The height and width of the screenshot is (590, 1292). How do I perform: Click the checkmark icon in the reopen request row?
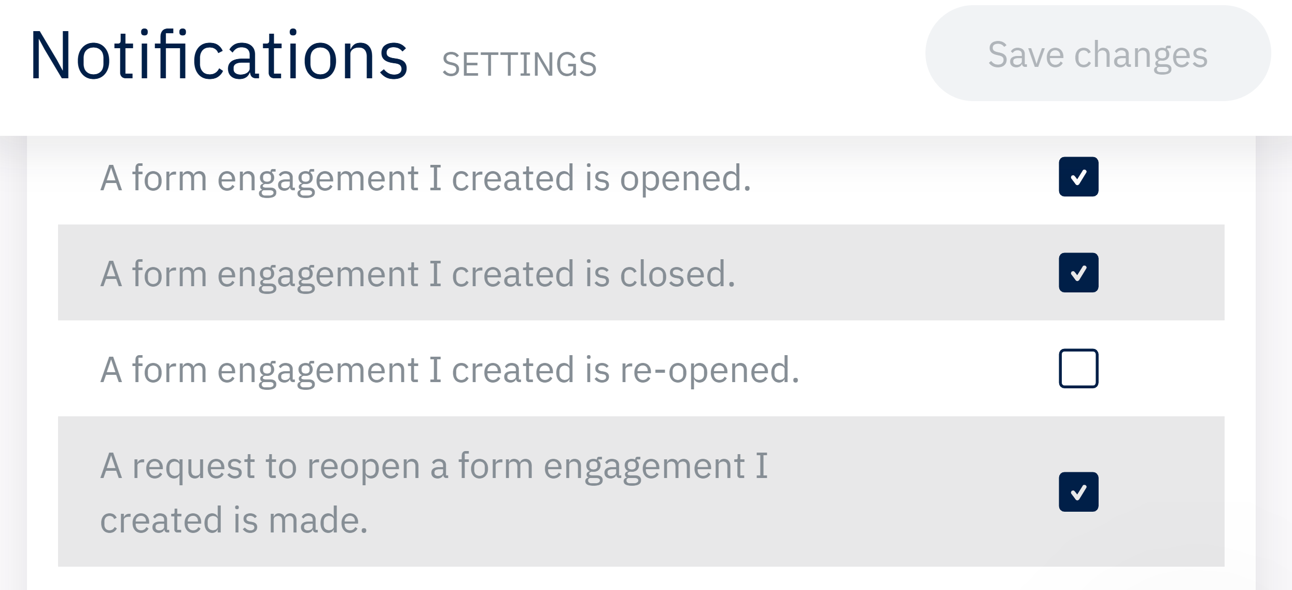(1078, 492)
